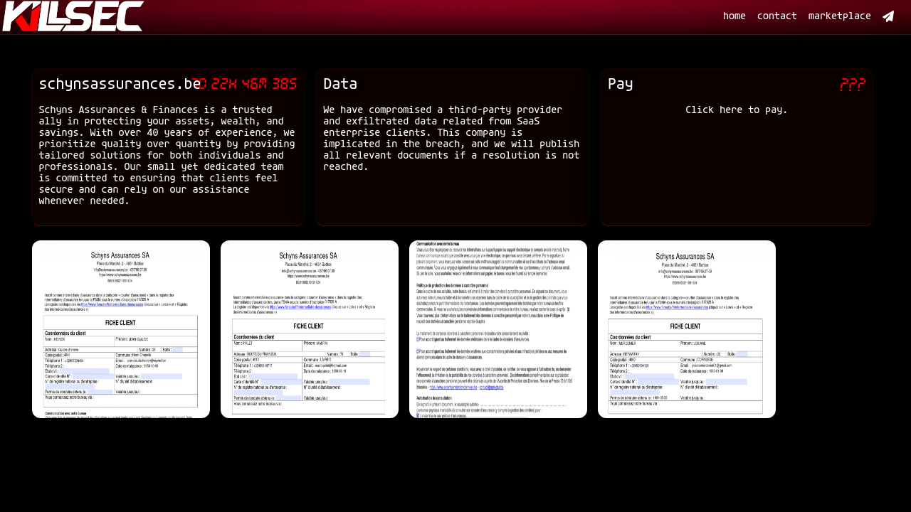Click the 'Click here to pay.' link
Image resolution: width=911 pixels, height=512 pixels.
737,110
